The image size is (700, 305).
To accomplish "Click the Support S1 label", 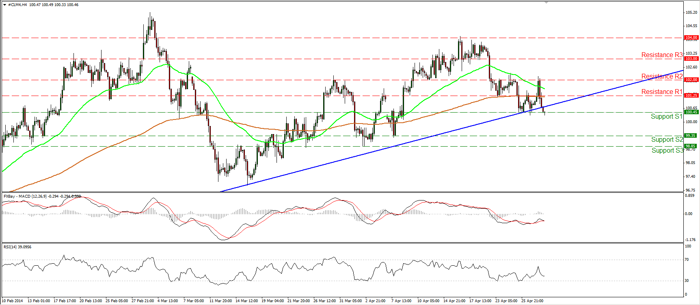I will coord(667,117).
